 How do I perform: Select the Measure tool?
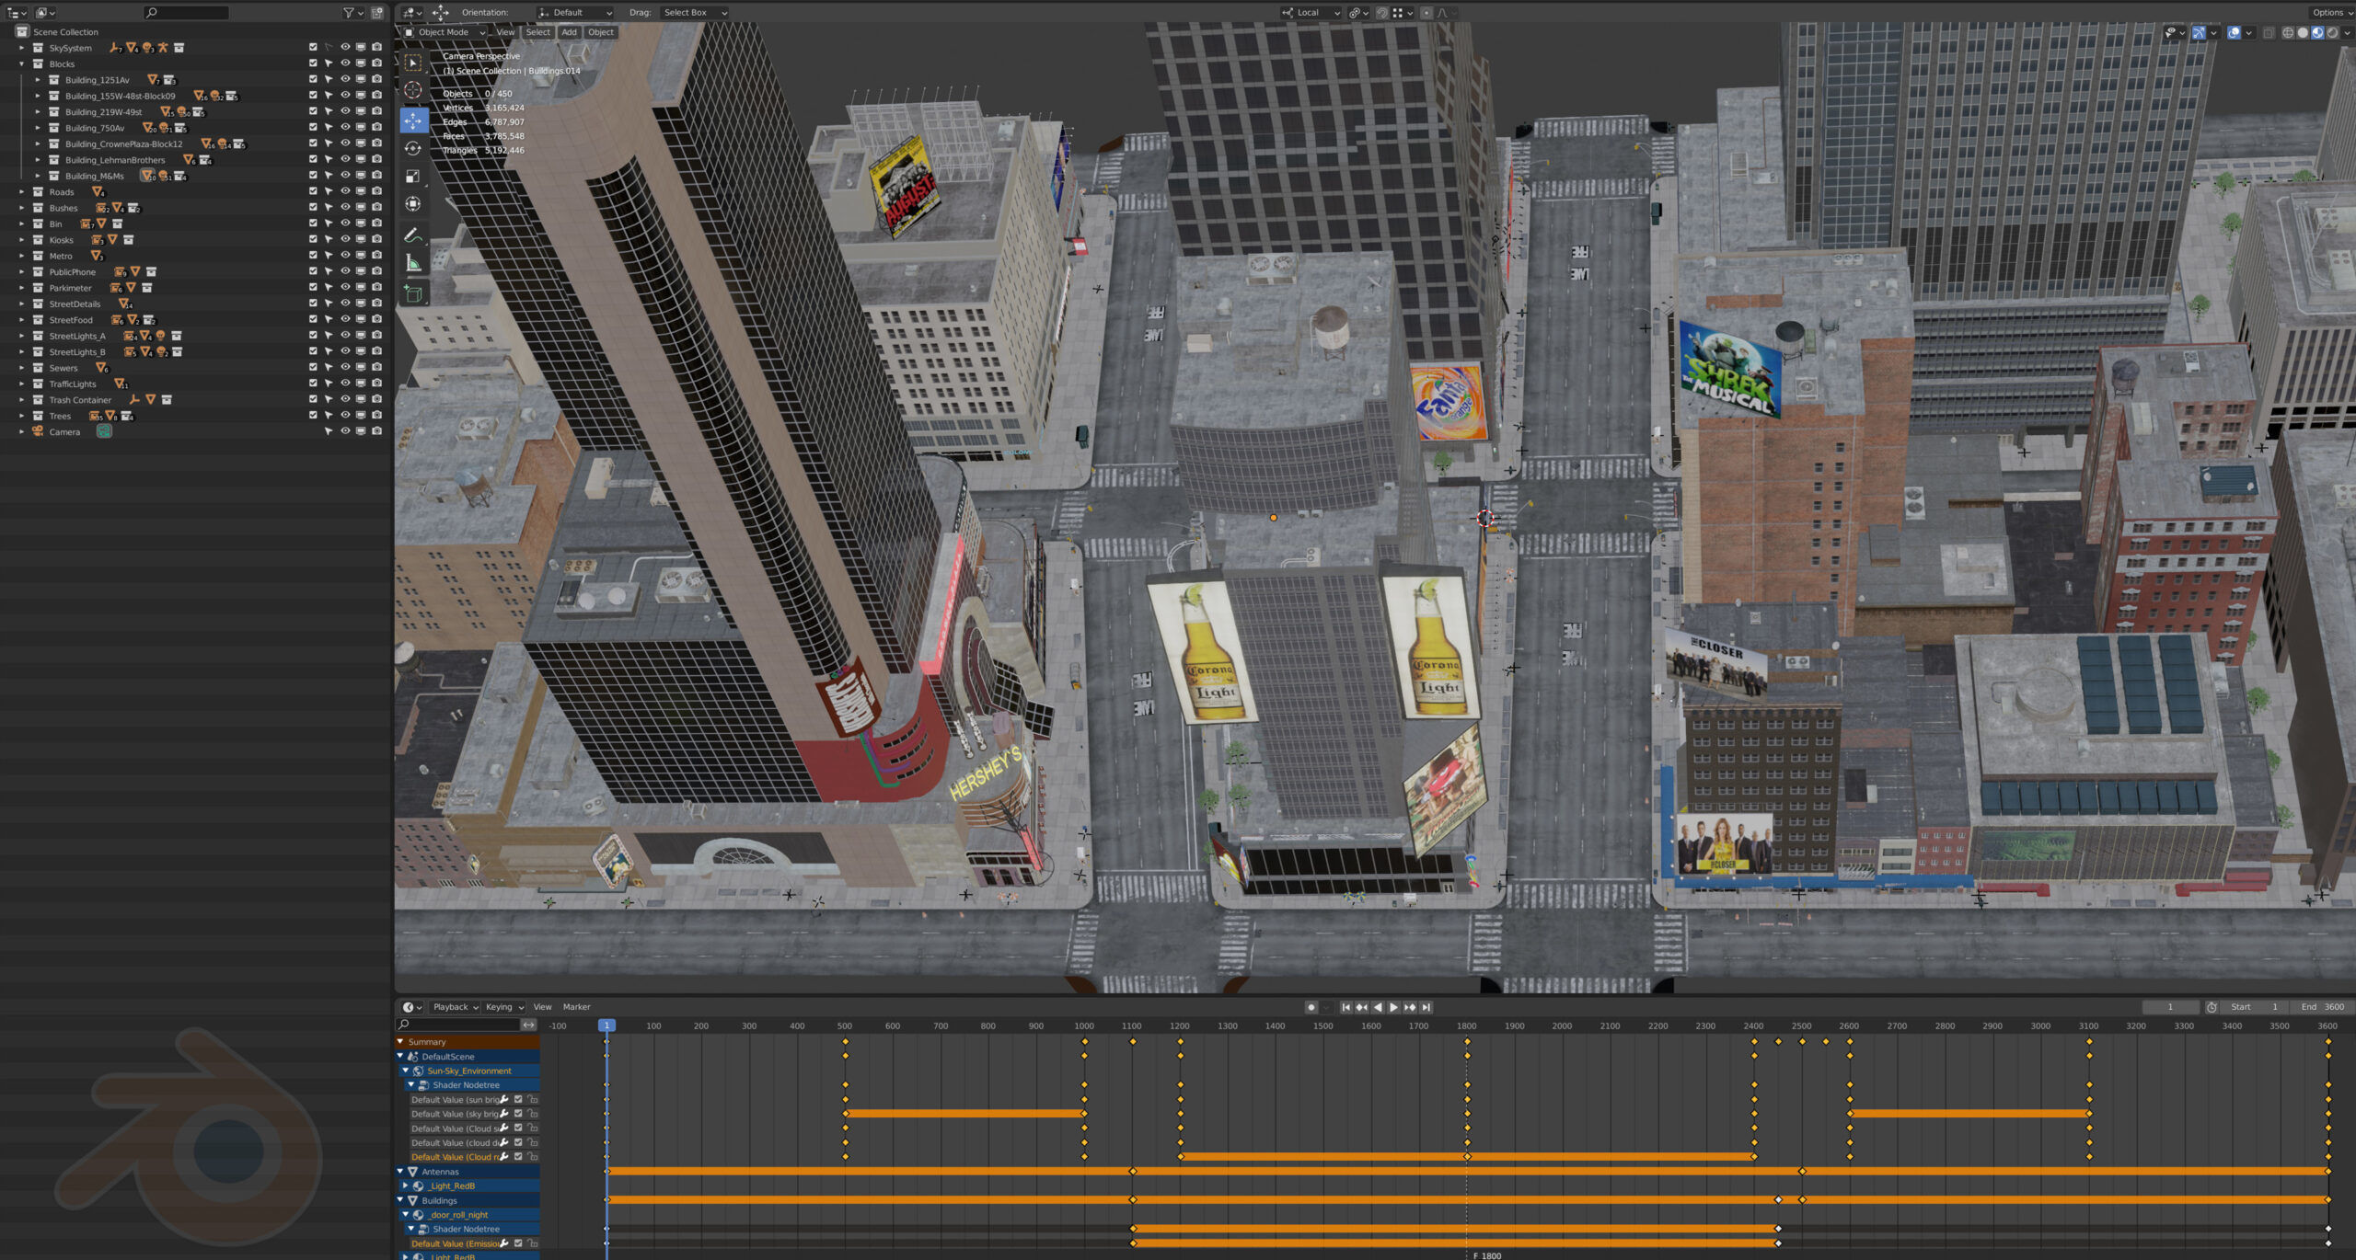[413, 264]
